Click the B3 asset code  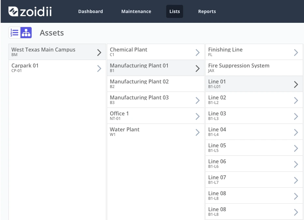point(112,103)
